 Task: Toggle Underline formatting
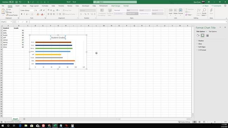pyautogui.click(x=27, y=14)
